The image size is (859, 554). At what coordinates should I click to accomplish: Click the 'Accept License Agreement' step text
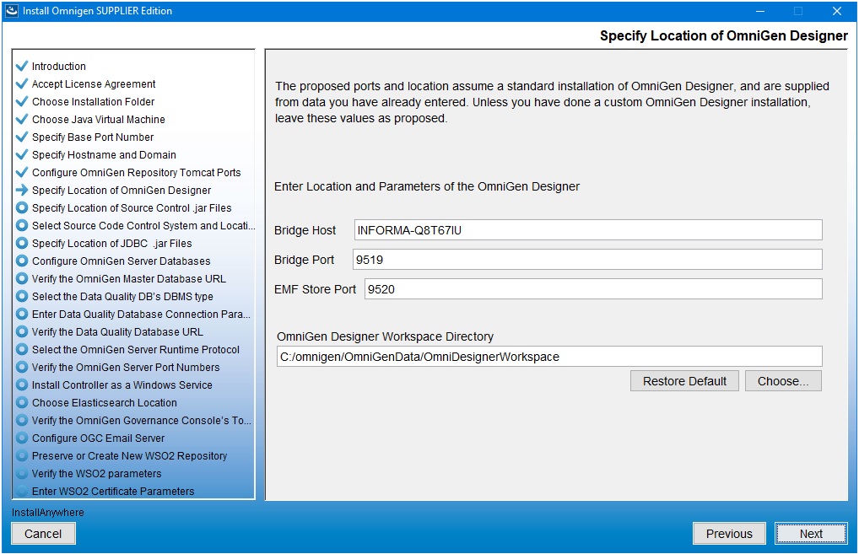(x=94, y=83)
